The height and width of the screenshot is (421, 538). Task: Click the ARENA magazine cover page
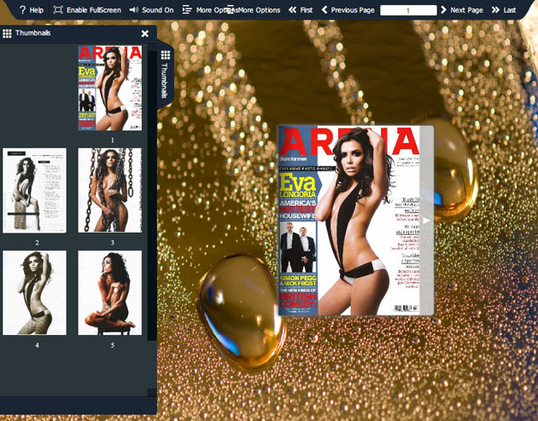tap(349, 221)
